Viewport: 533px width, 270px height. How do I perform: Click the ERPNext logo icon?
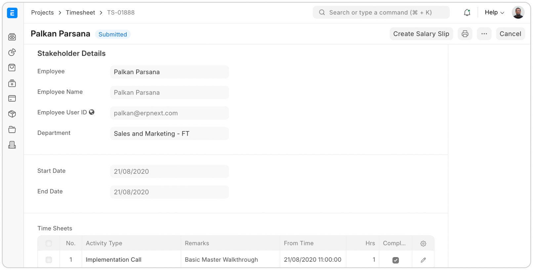[12, 13]
